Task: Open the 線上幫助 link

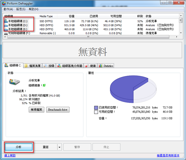Action: click(x=10, y=155)
